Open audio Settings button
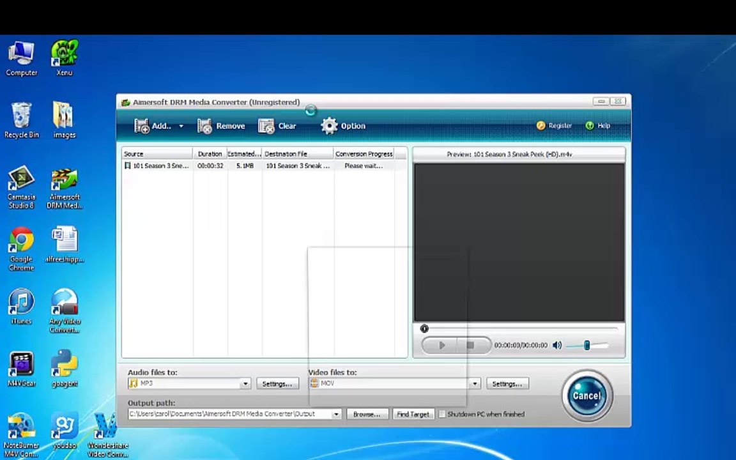736x460 pixels. pyautogui.click(x=277, y=384)
